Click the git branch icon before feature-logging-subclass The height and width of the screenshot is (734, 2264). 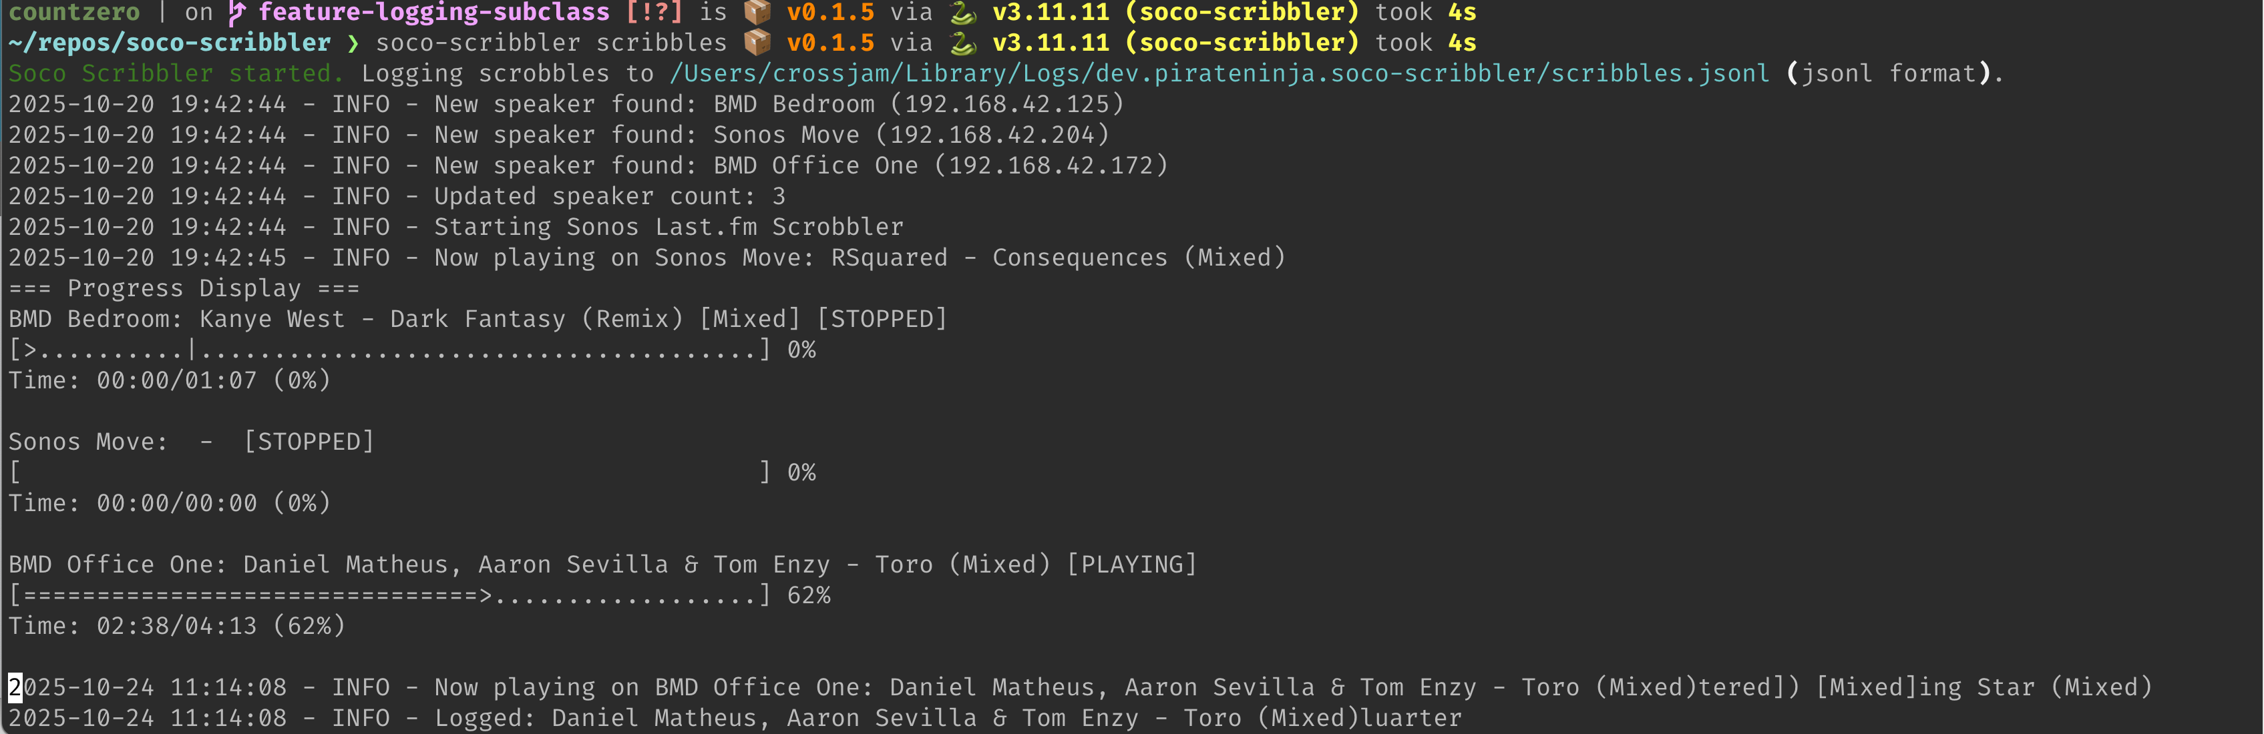[236, 12]
